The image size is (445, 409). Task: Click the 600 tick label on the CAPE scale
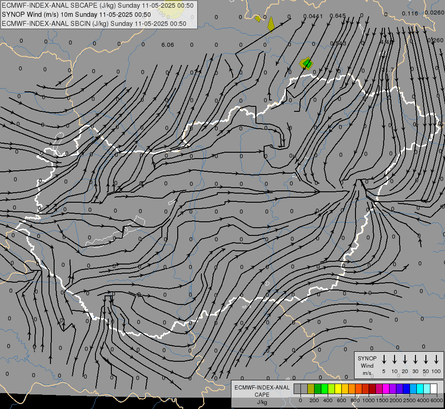coord(341,400)
